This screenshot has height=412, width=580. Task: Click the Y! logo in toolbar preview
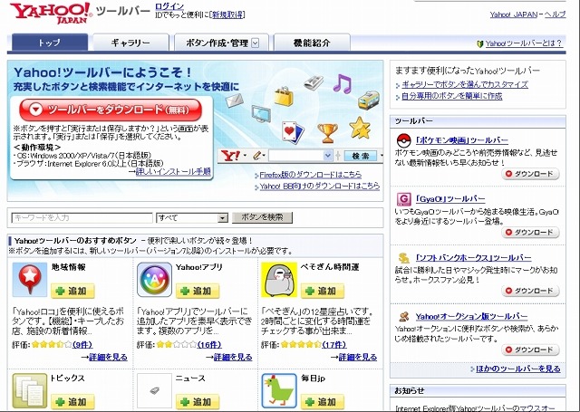(231, 156)
